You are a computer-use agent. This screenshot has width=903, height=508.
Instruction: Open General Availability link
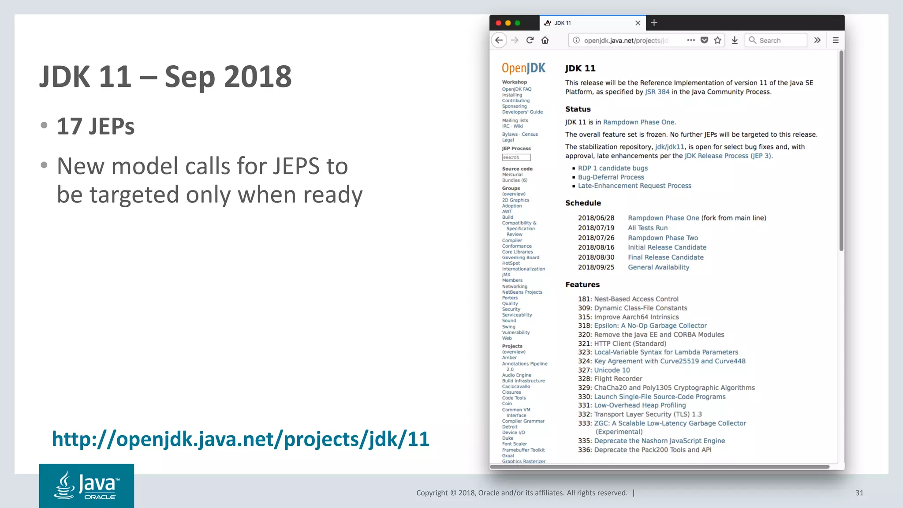click(659, 267)
